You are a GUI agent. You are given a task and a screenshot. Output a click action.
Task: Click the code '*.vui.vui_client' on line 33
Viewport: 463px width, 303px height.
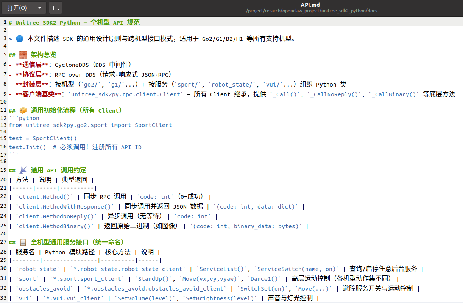73,298
